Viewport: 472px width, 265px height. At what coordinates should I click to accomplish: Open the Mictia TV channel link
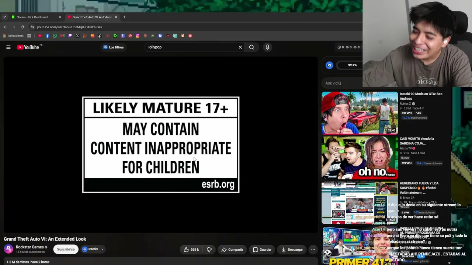(x=407, y=148)
